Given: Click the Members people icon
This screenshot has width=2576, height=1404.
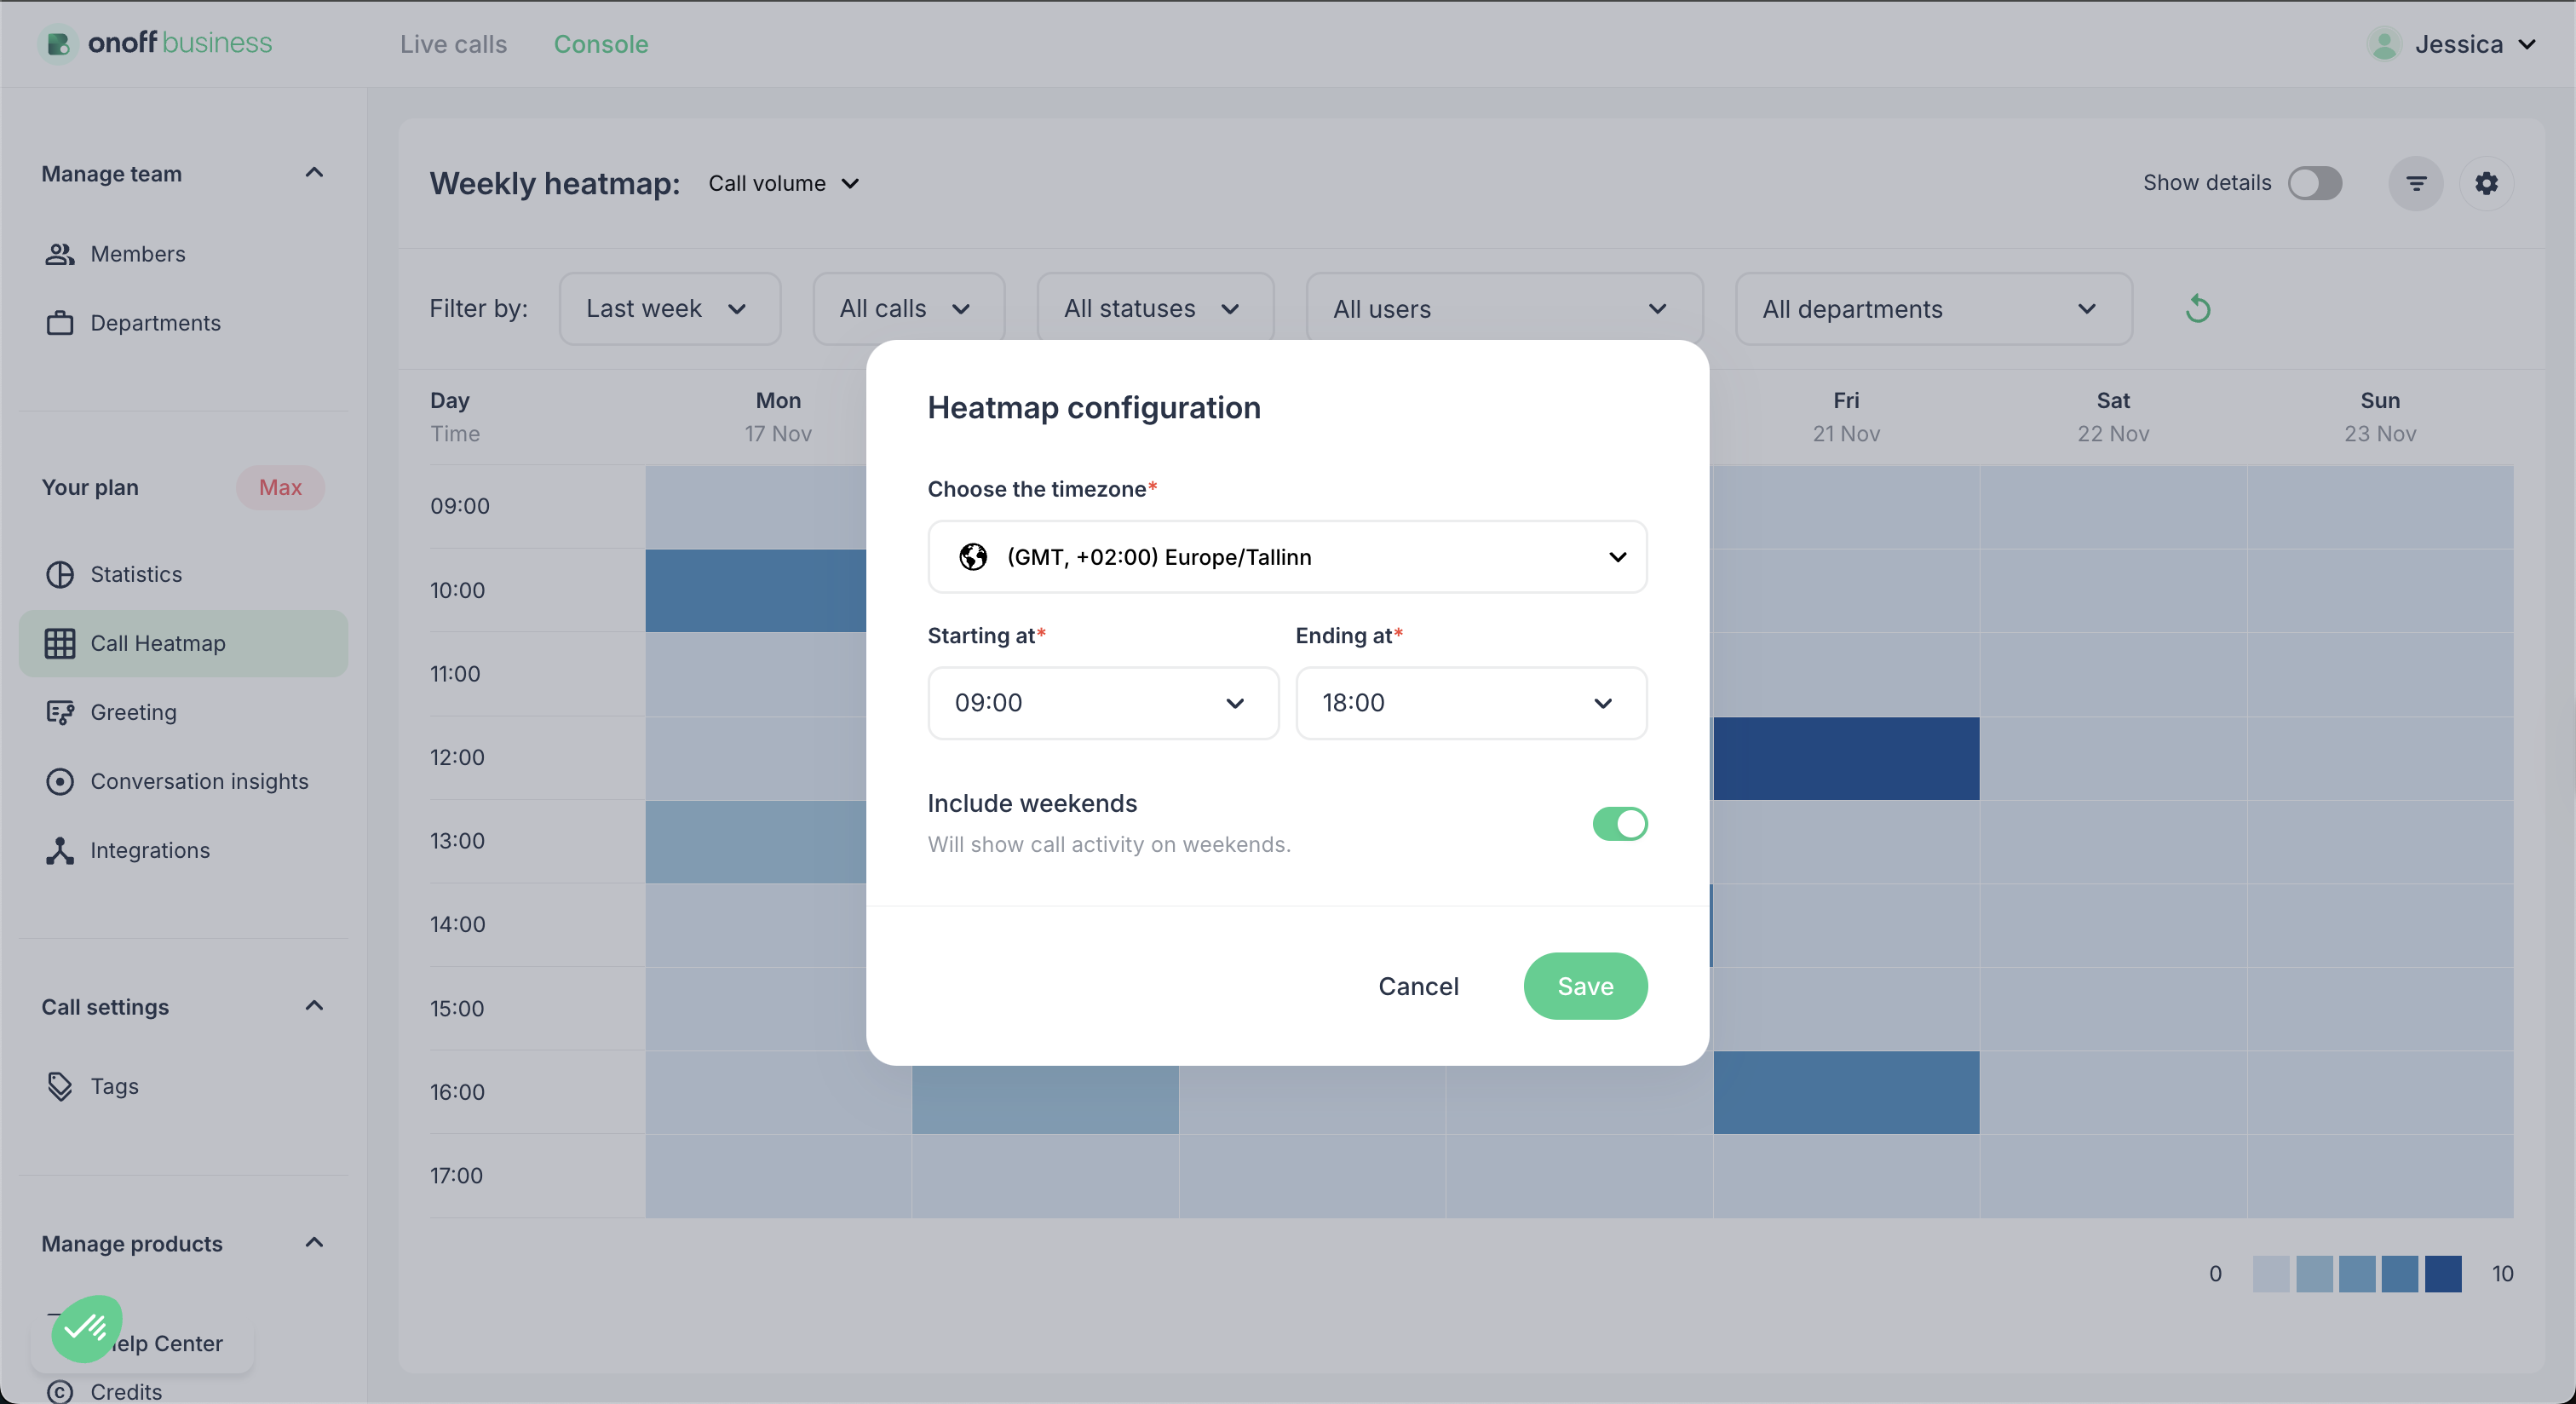Looking at the screenshot, I should [x=60, y=254].
